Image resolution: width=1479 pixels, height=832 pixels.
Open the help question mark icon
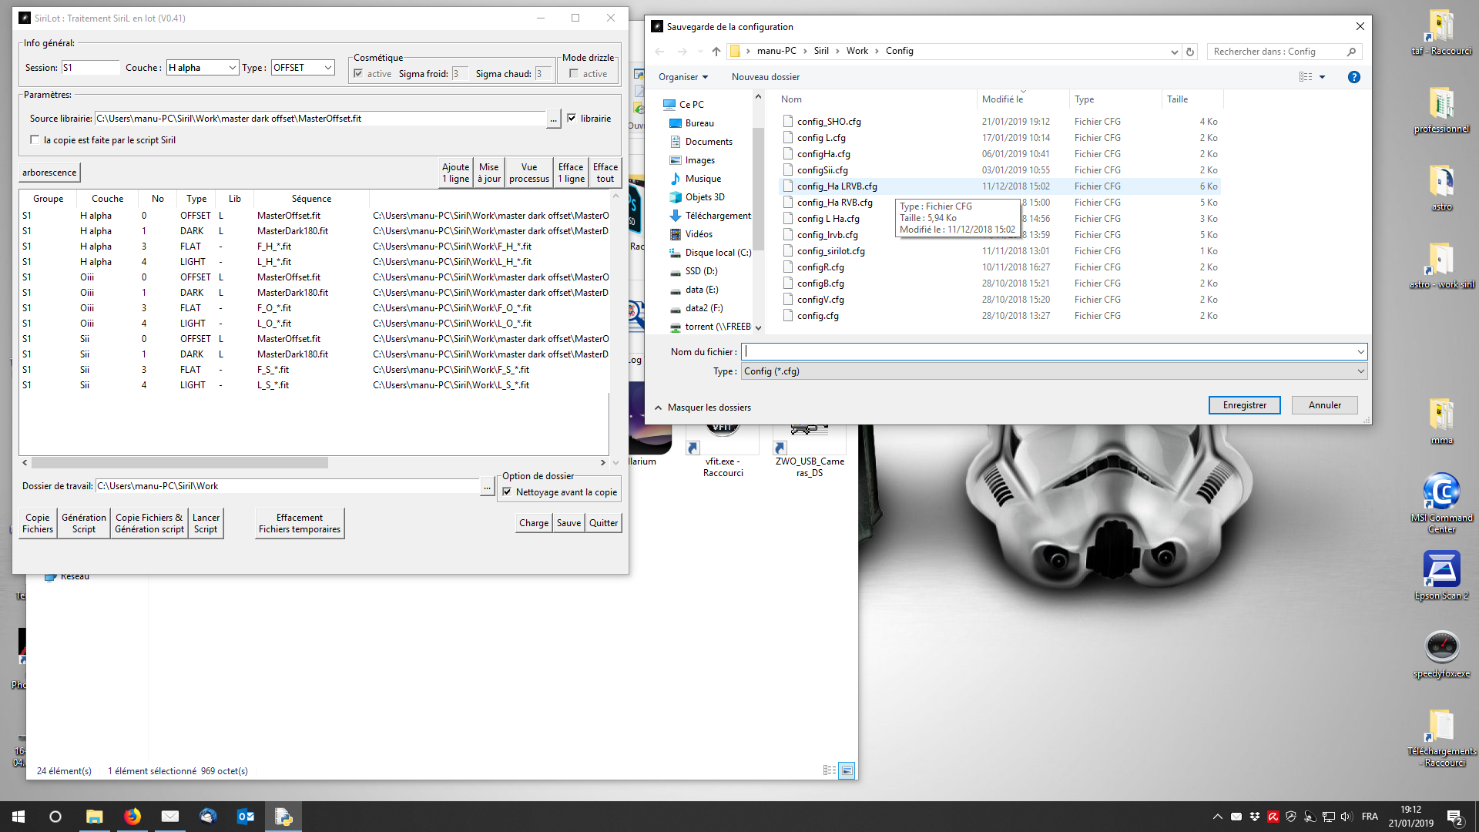[1353, 77]
